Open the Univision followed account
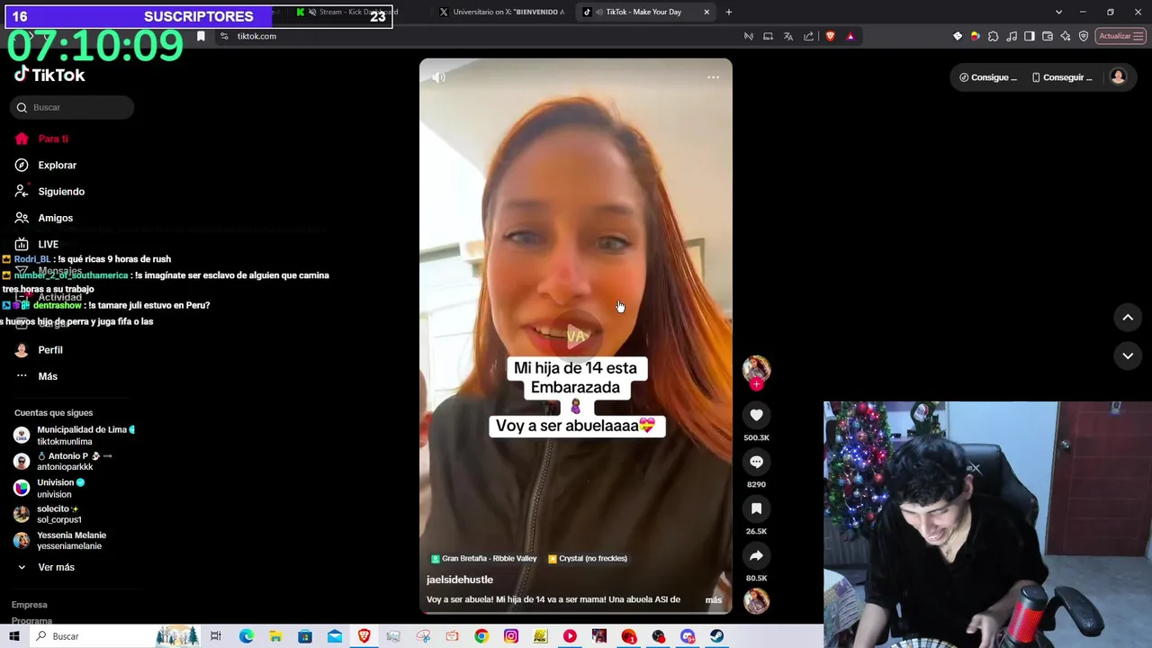The height and width of the screenshot is (648, 1152). pos(49,488)
